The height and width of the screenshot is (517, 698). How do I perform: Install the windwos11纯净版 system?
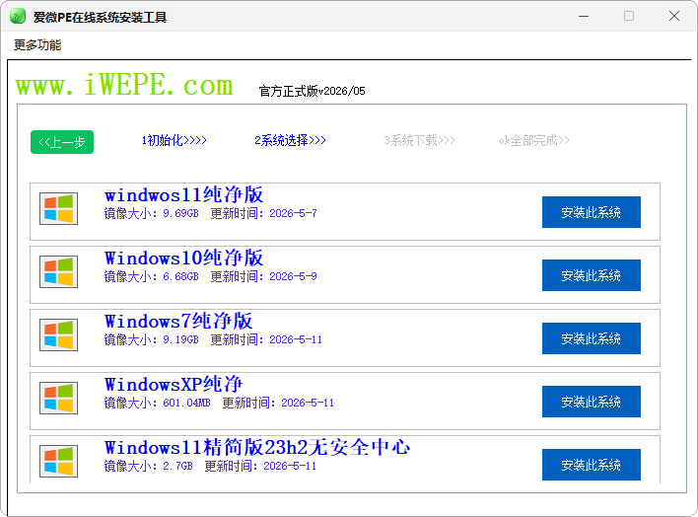[x=592, y=212]
